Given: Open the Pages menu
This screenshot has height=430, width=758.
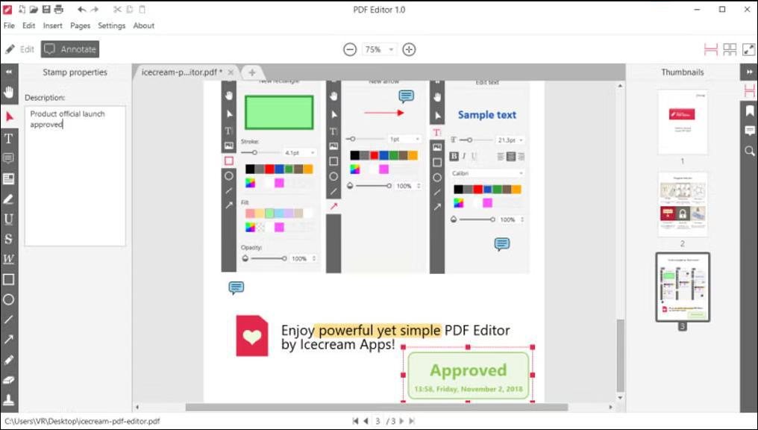Looking at the screenshot, I should (x=81, y=25).
